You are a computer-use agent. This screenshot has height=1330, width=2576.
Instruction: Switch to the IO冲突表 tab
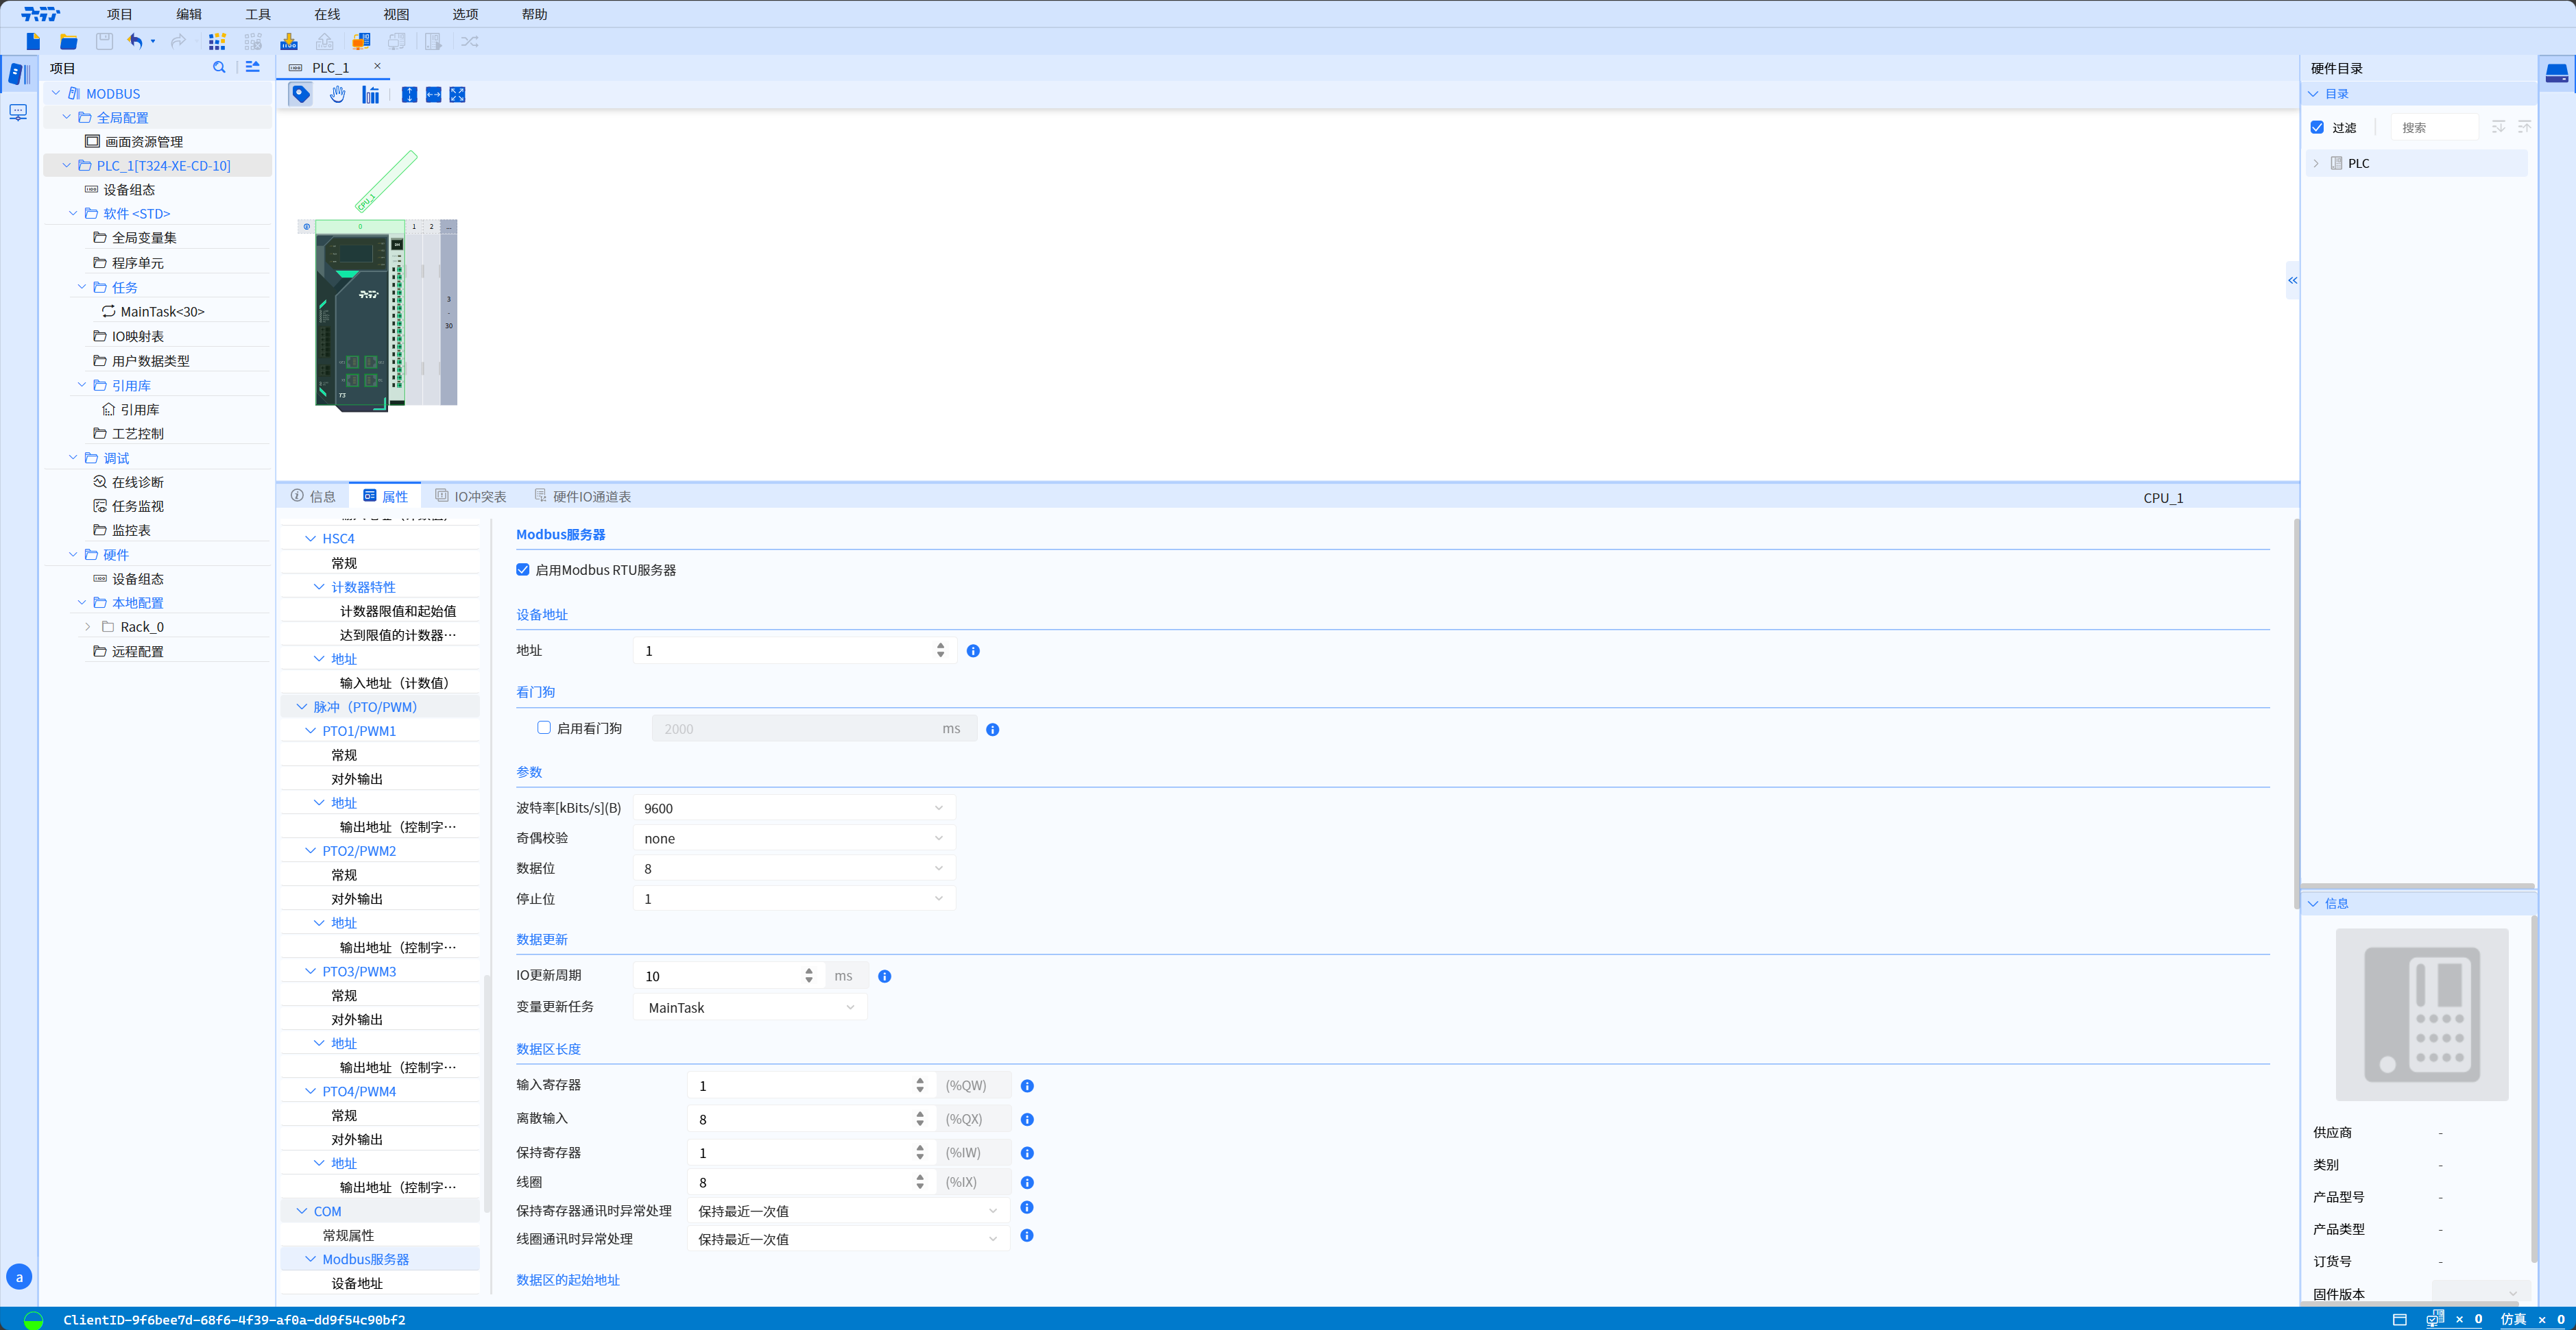[470, 495]
